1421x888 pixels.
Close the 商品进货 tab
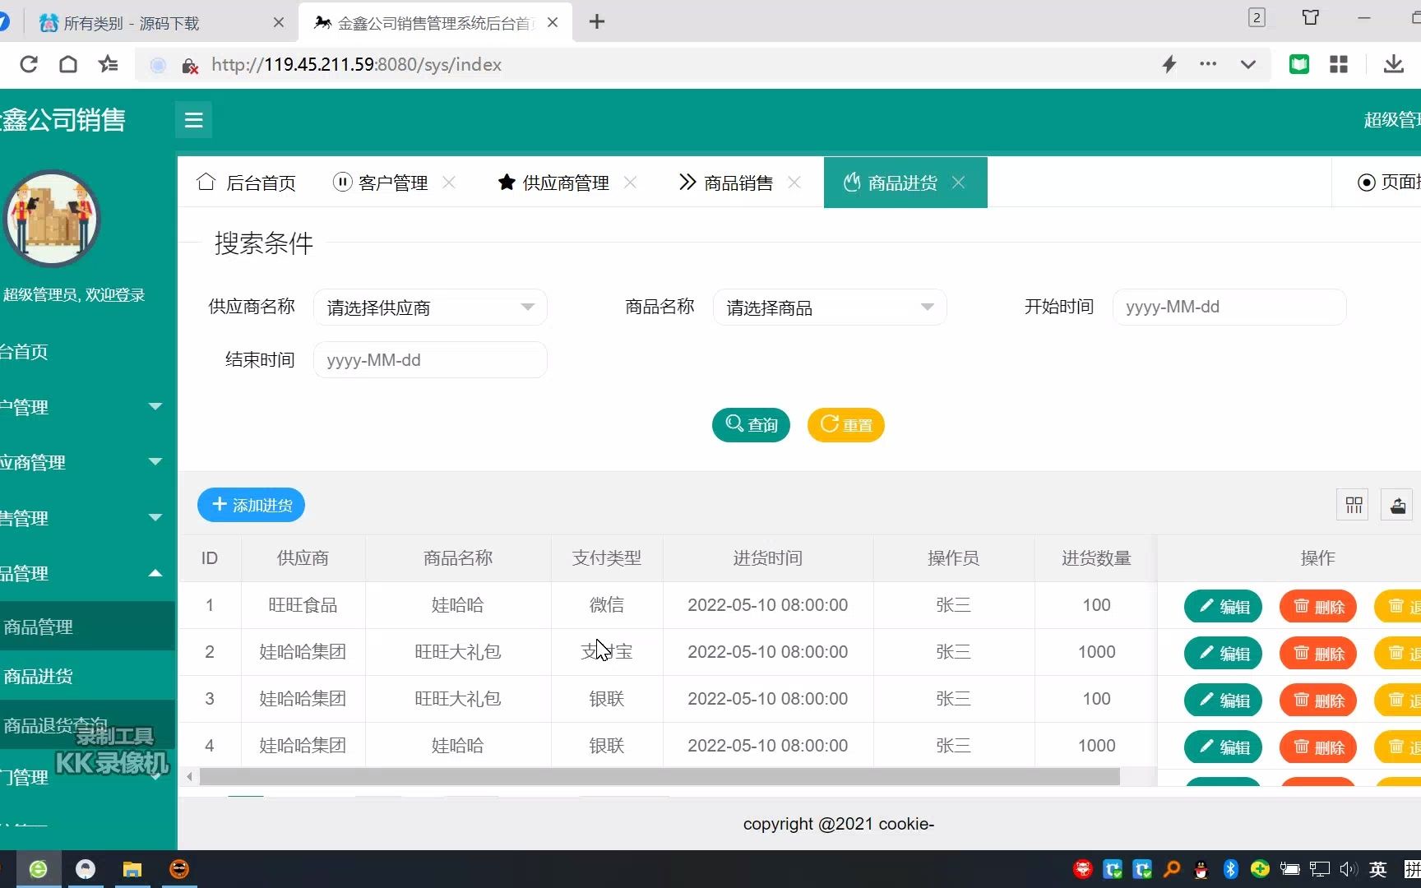pyautogui.click(x=959, y=183)
